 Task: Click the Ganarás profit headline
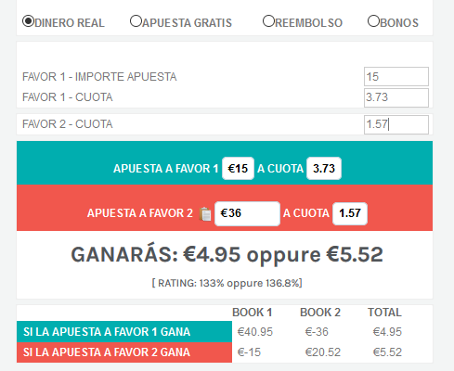(227, 254)
